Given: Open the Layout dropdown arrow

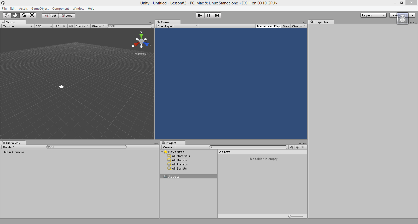Looking at the screenshot, I should coord(413,15).
